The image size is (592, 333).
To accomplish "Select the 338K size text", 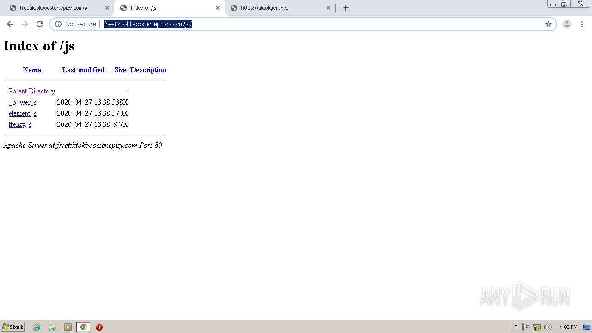I will (x=120, y=102).
